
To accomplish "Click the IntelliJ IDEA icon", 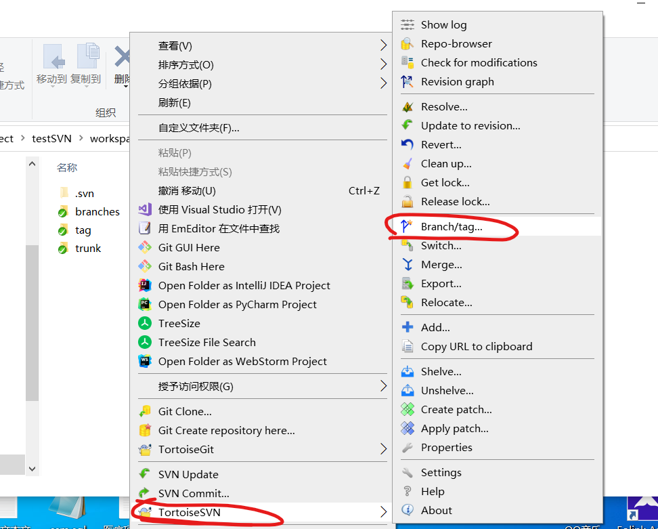I will click(145, 285).
